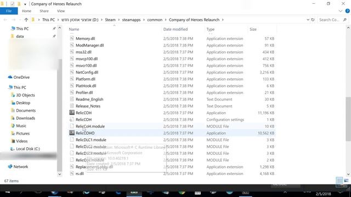Select the Platform.dll file icon
The image size is (351, 197).
click(72, 79)
